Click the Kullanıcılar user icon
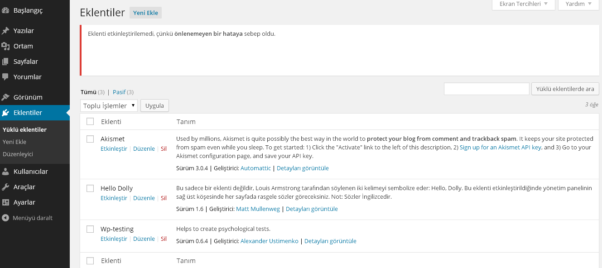The width and height of the screenshot is (602, 268). [x=5, y=172]
